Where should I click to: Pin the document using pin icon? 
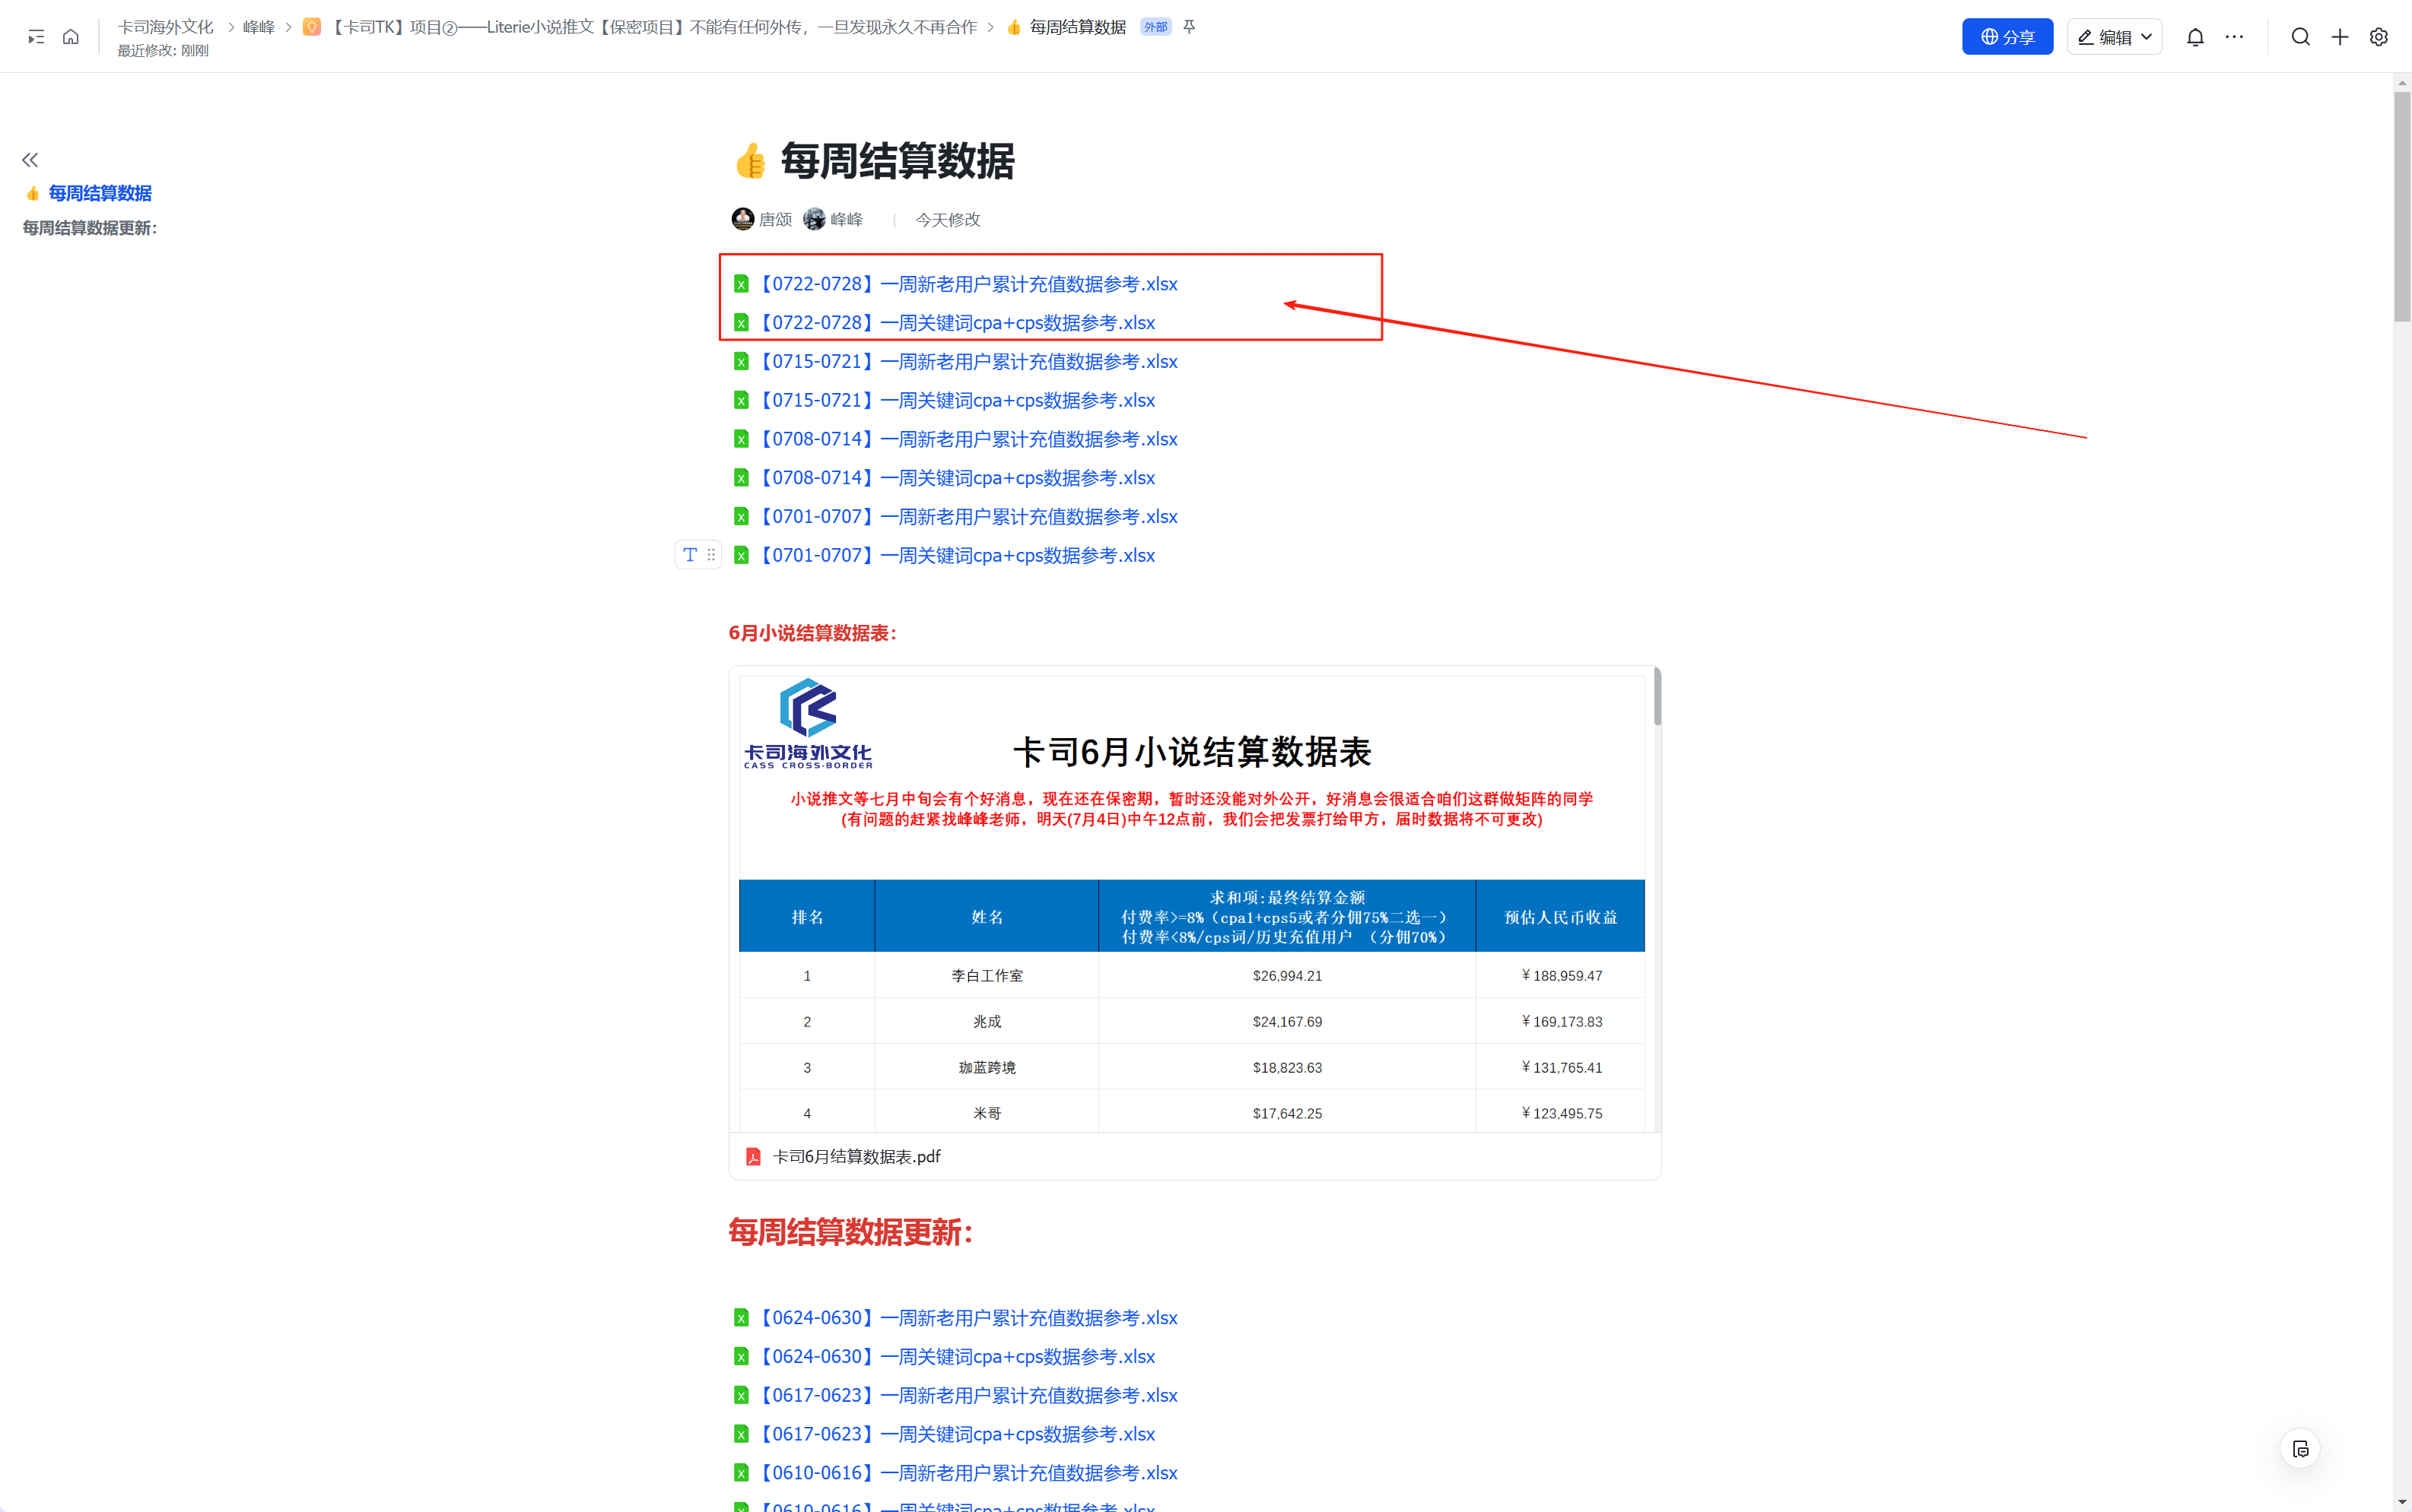pos(1188,27)
